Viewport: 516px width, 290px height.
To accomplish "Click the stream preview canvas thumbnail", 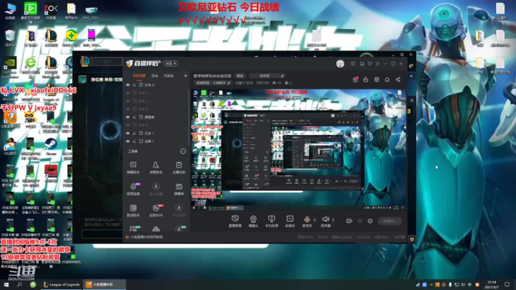I will click(x=298, y=150).
